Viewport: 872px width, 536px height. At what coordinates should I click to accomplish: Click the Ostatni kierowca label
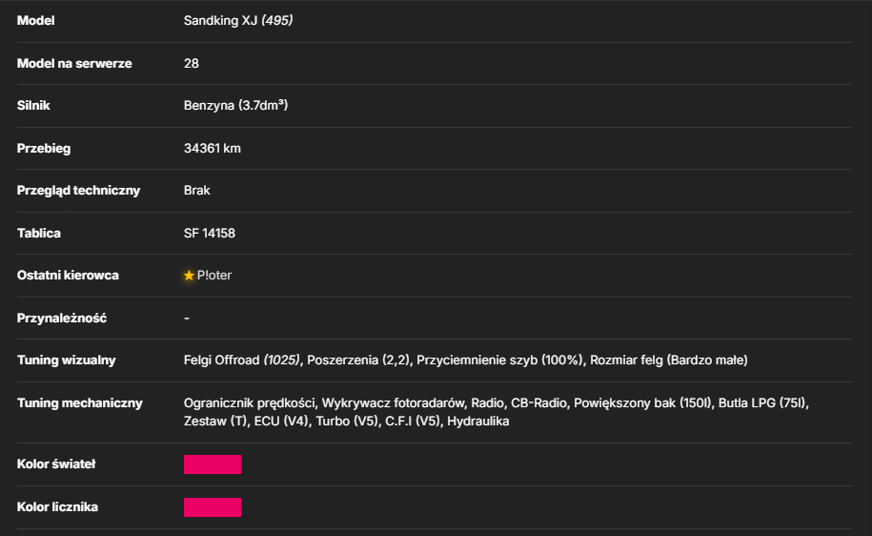pos(68,276)
